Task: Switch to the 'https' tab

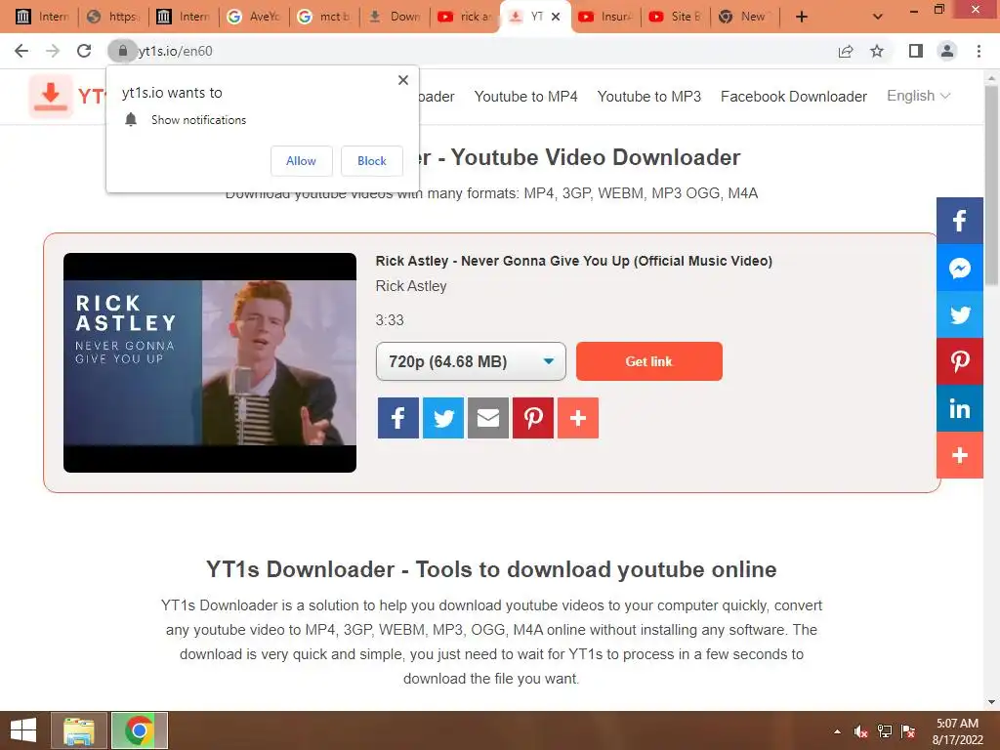Action: coord(113,17)
